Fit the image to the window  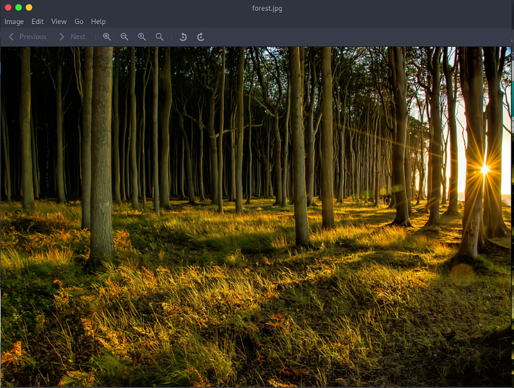coord(159,37)
